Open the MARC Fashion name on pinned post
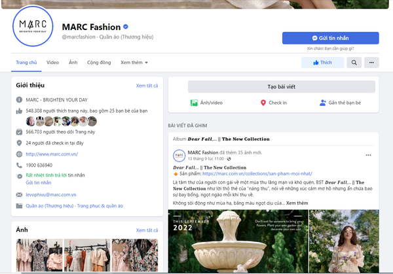 (203, 152)
